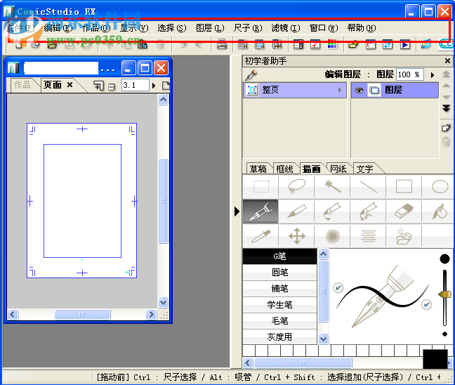Switch to the 框线 tab
This screenshot has width=455, height=385.
coord(284,169)
